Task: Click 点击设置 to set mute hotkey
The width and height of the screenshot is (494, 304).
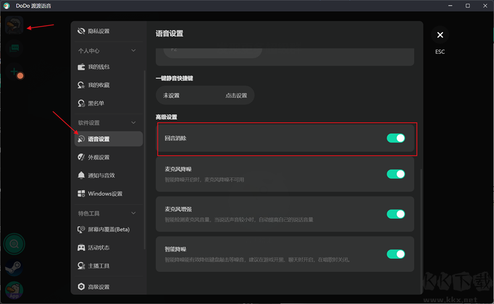Action: [237, 96]
